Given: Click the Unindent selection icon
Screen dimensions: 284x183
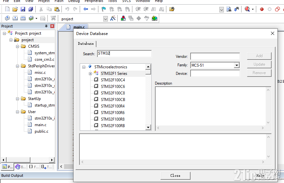Looking at the screenshot, I should [146, 9].
